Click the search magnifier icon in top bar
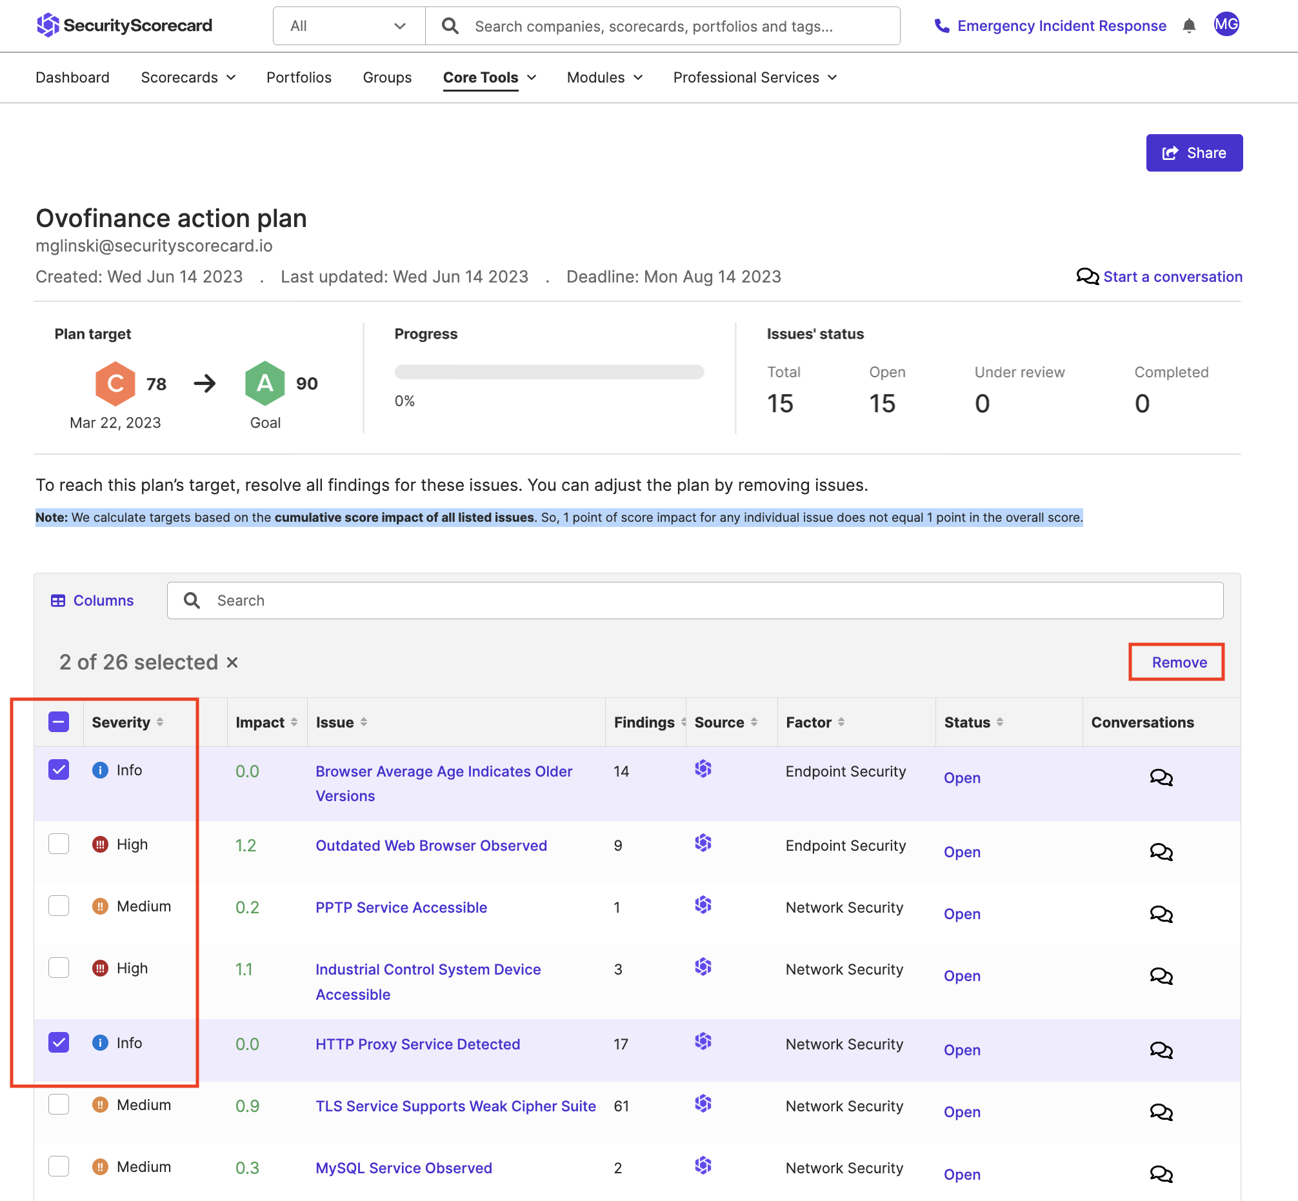1298x1201 pixels. (x=450, y=26)
